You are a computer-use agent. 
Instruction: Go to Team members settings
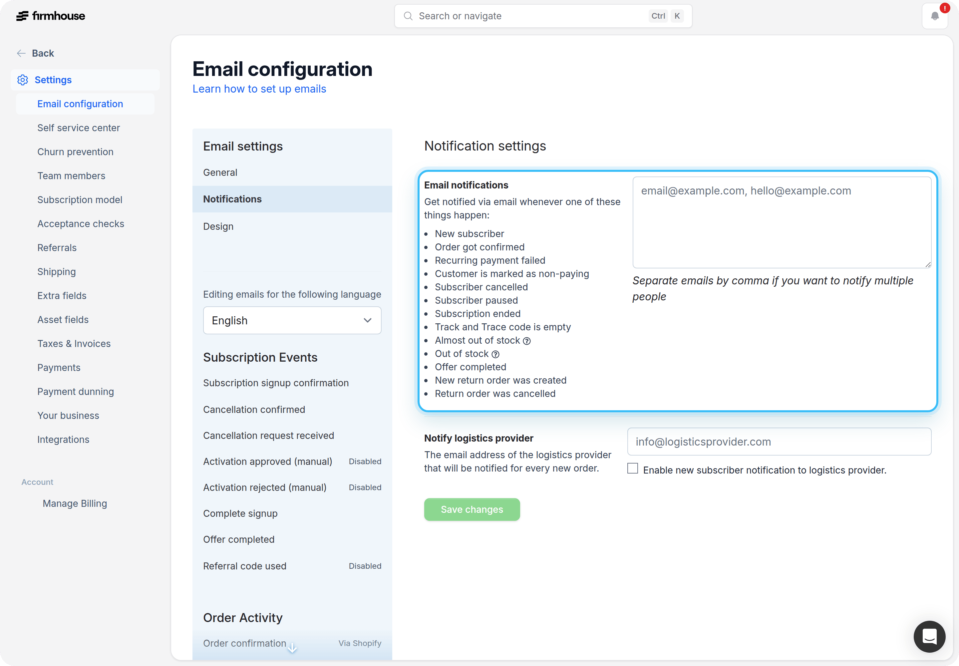[71, 176]
